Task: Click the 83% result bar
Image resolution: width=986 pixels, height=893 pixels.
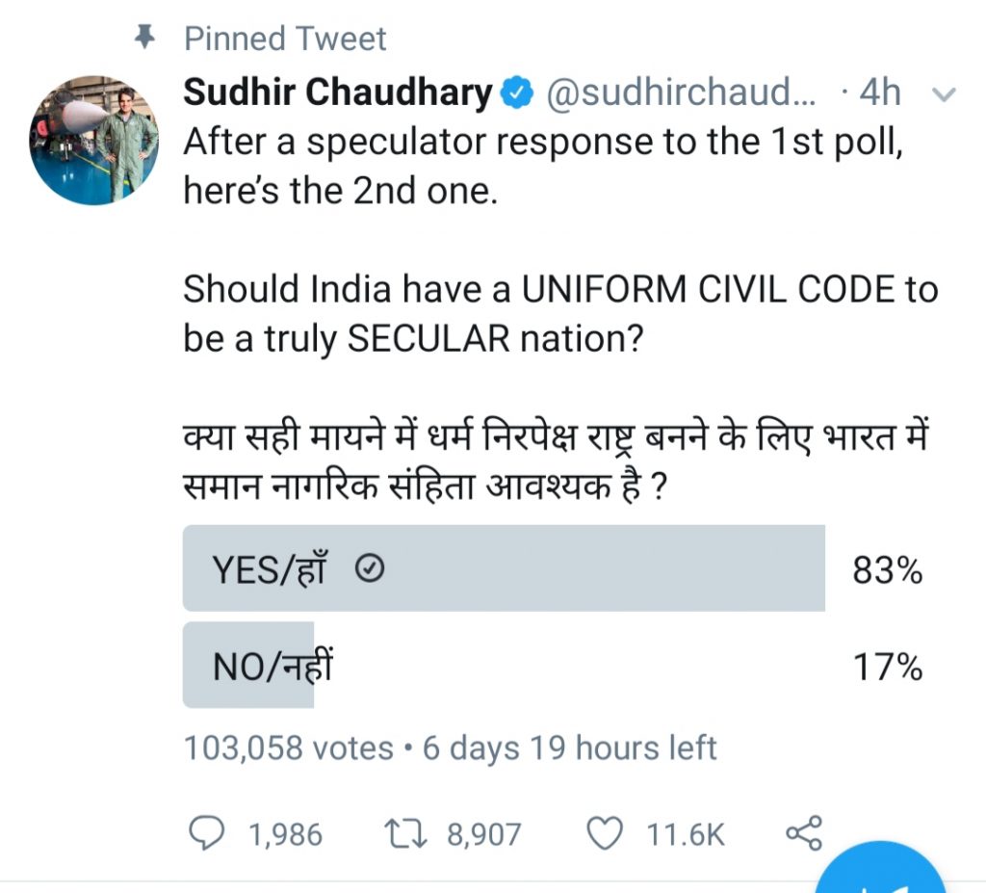Action: (x=504, y=568)
